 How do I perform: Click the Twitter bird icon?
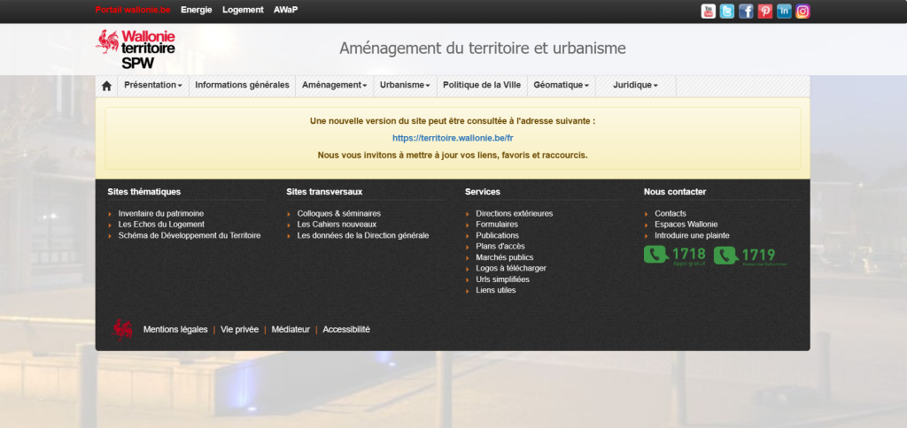point(727,11)
